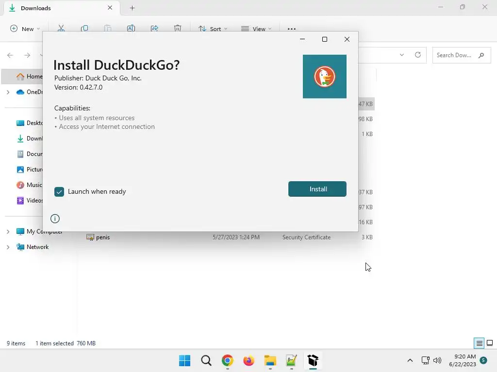Switch to details view layout icon
497x372 pixels.
point(479,343)
